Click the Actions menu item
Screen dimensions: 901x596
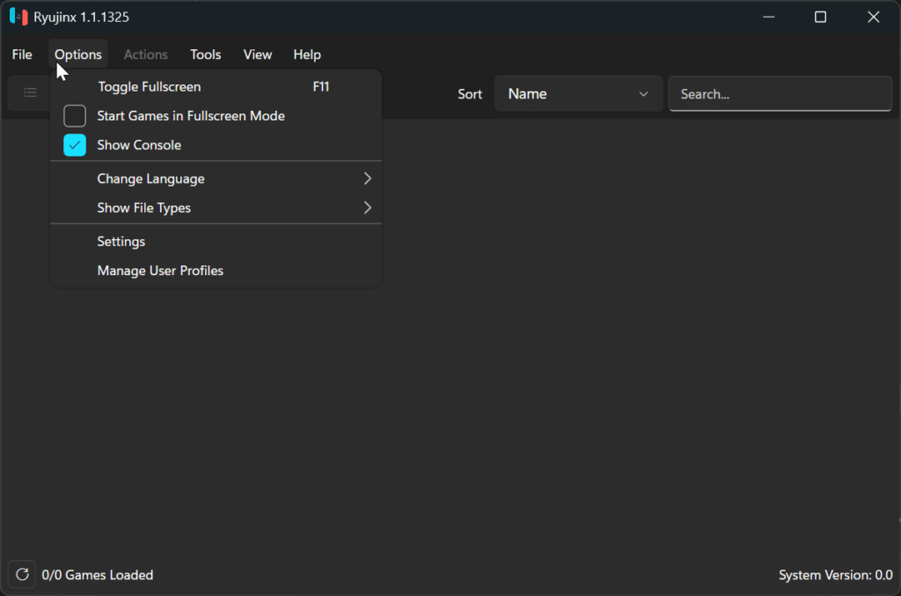[x=146, y=55]
